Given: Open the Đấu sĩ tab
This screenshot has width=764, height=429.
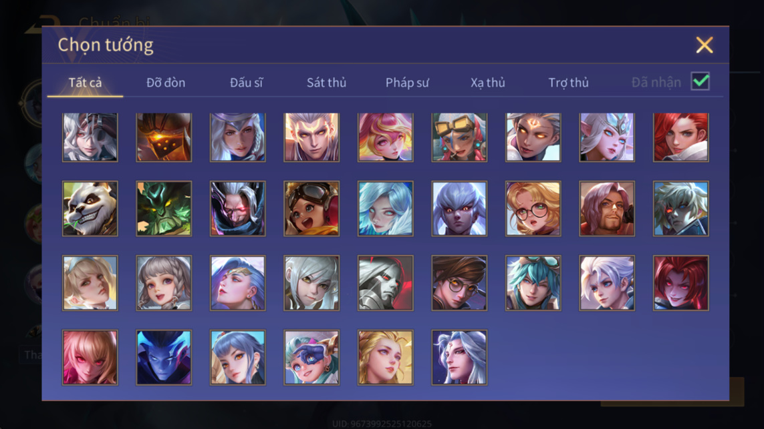Looking at the screenshot, I should (246, 83).
